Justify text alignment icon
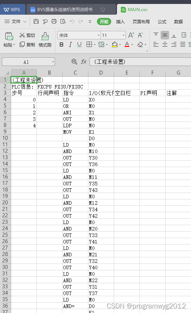Screen dimensions: 191x313 click(x=183, y=44)
